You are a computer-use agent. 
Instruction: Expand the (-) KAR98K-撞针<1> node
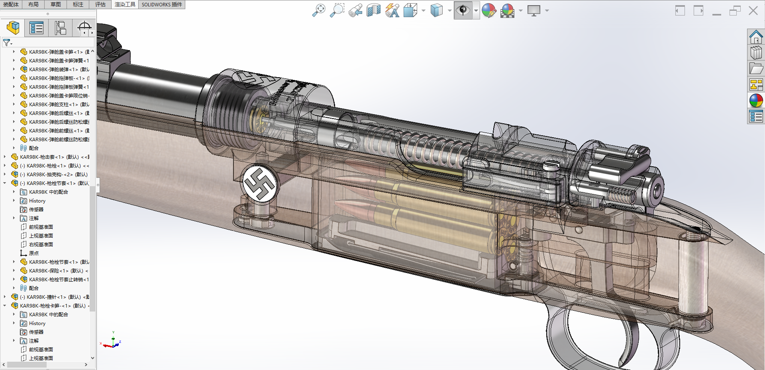point(5,297)
